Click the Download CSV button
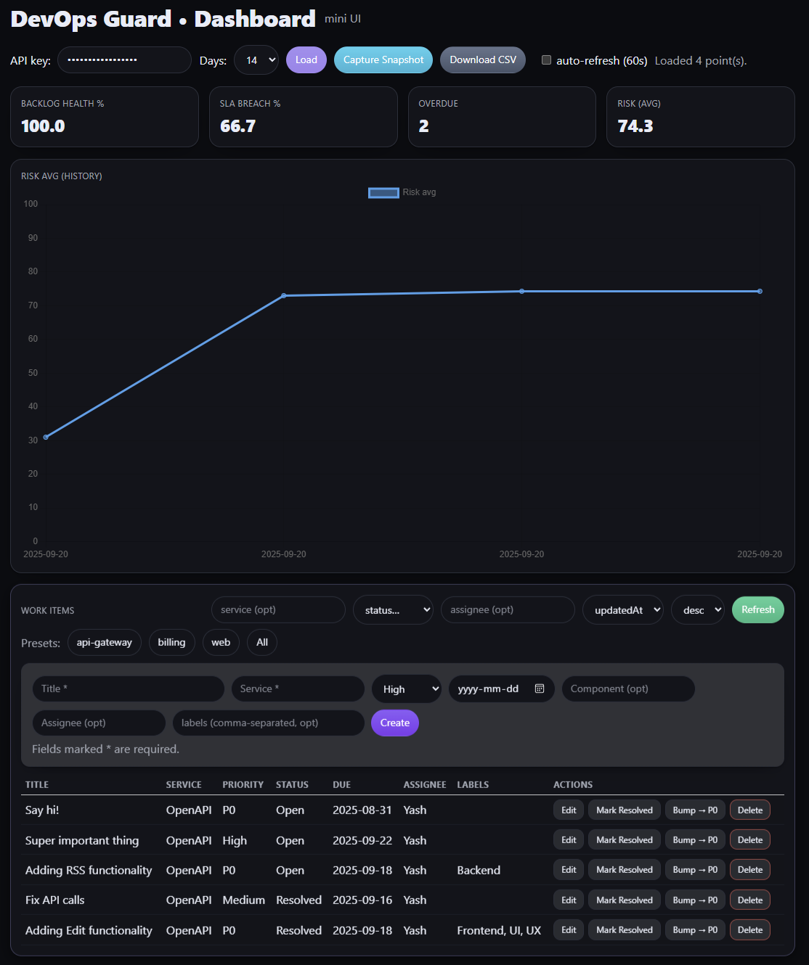The height and width of the screenshot is (965, 809). pyautogui.click(x=482, y=59)
